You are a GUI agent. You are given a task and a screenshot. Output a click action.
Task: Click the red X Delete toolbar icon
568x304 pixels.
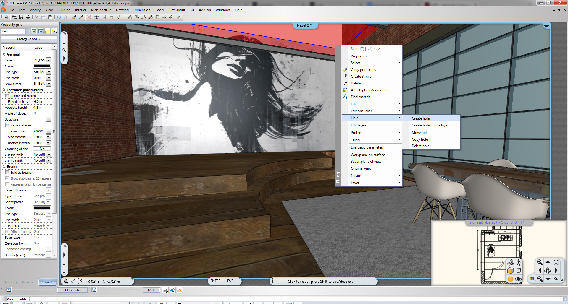[89, 17]
